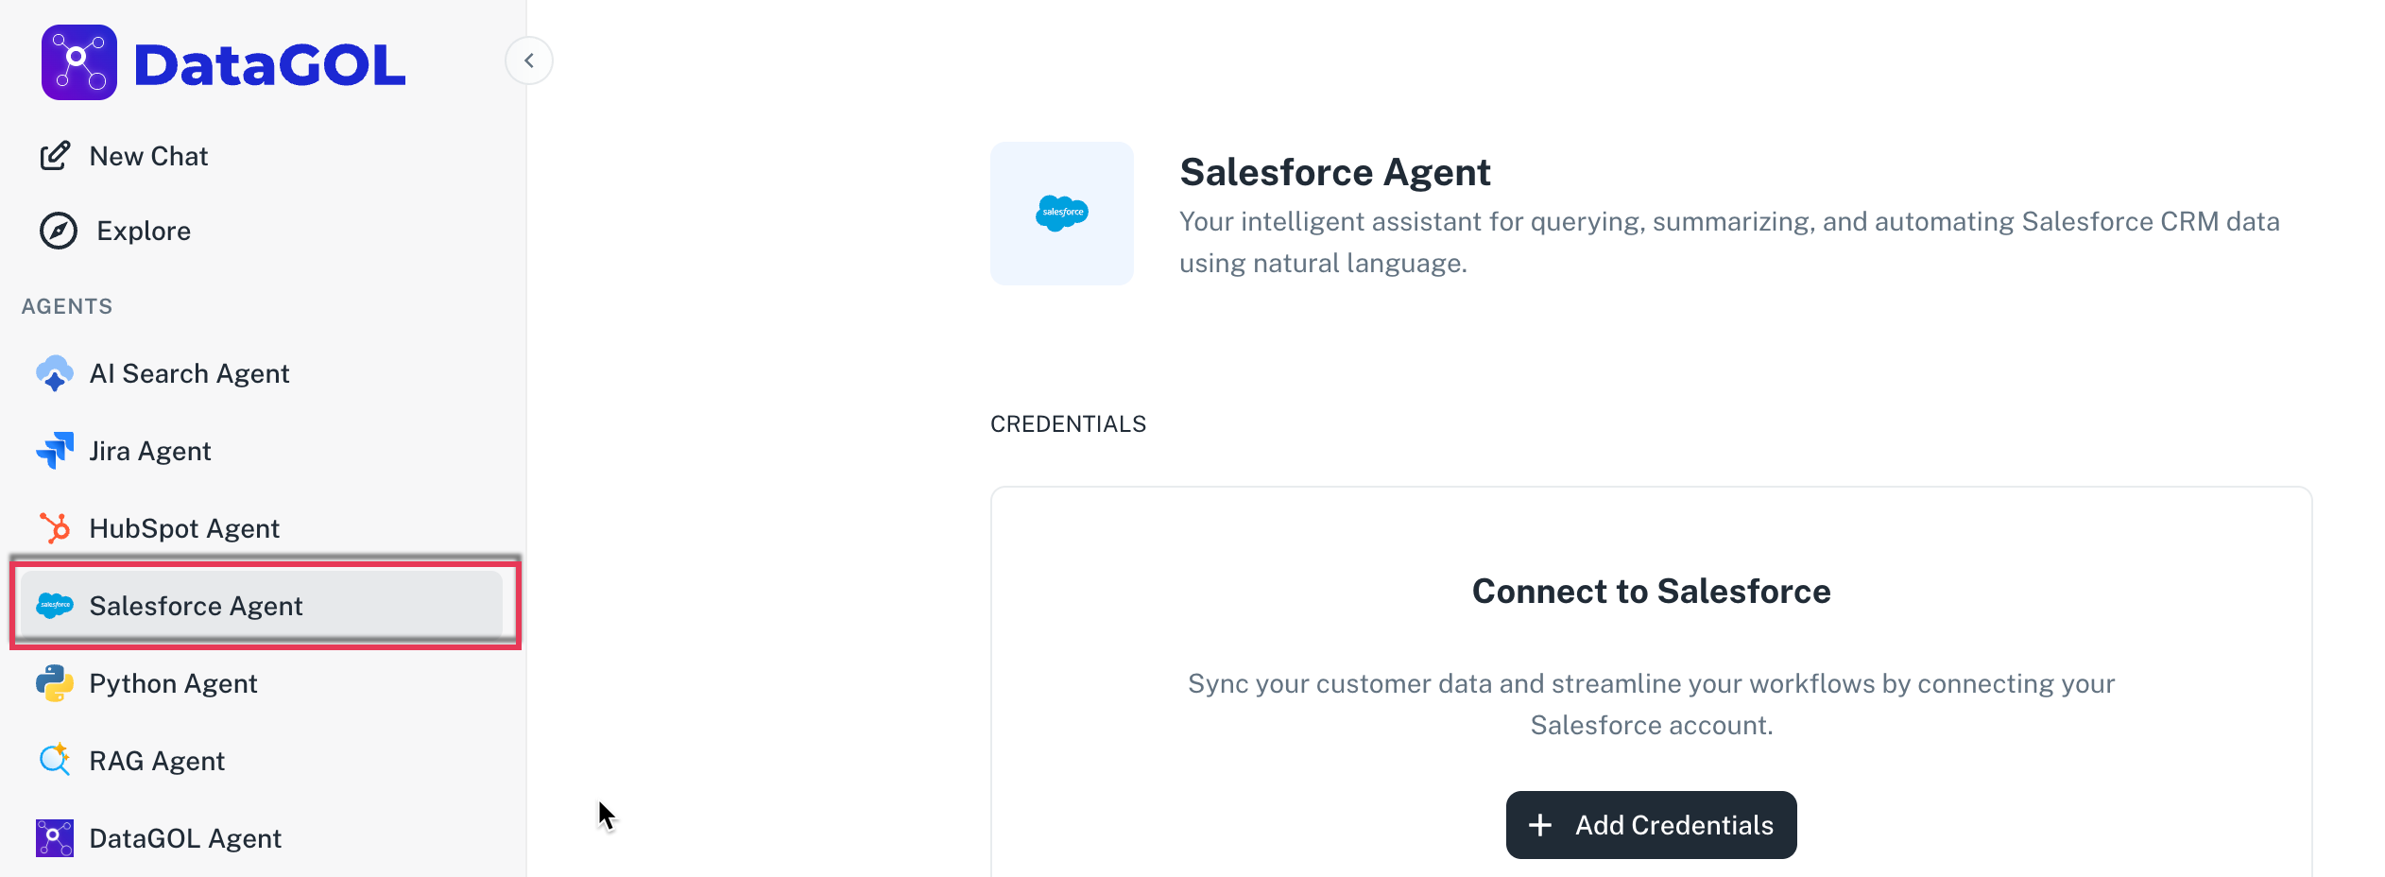Click the AGENTS section label
This screenshot has width=2385, height=877.
click(67, 306)
